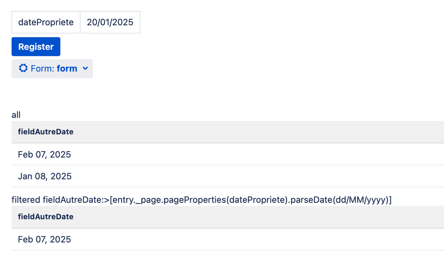The width and height of the screenshot is (444, 261).
Task: Select the Feb 07, 2025 row under all
Action: click(44, 154)
